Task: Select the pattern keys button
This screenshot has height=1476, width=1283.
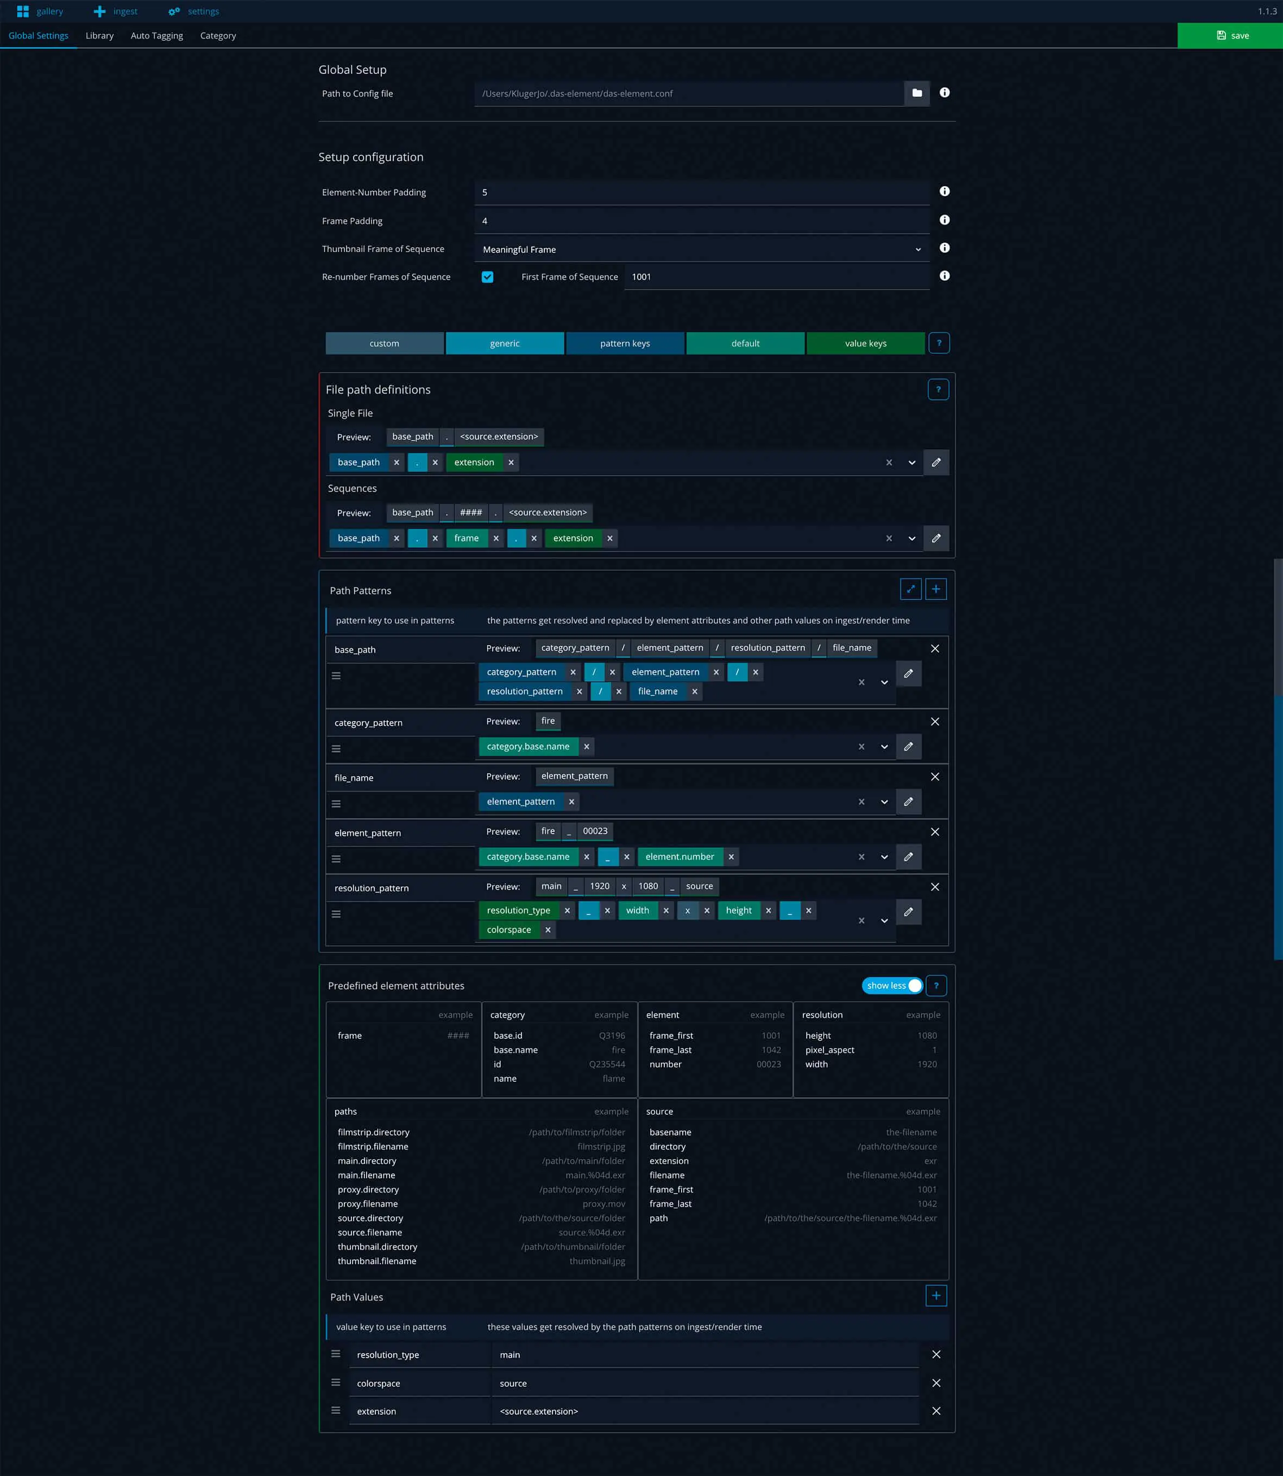Action: coord(624,344)
